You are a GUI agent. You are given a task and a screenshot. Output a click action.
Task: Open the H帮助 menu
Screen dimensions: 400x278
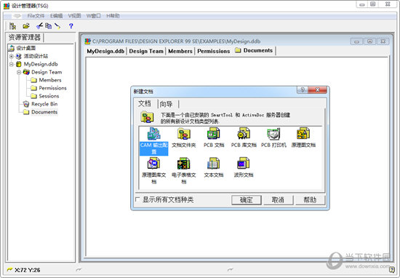tap(113, 16)
